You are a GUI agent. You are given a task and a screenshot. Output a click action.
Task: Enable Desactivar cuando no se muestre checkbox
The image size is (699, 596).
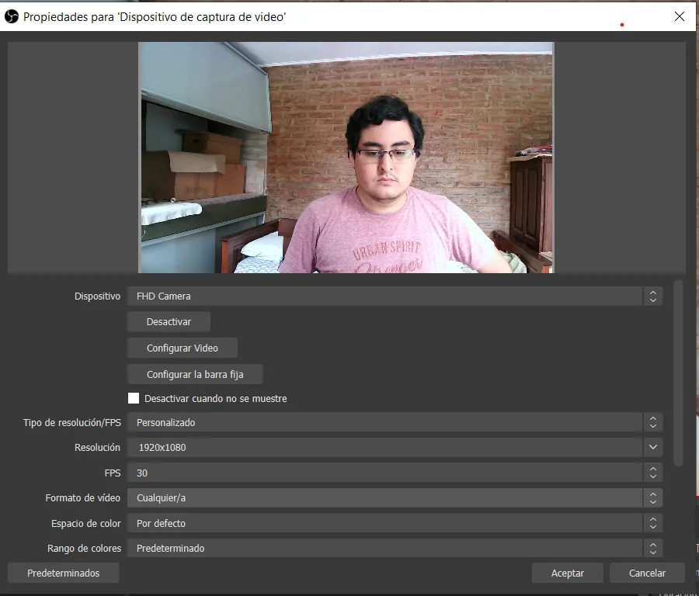[x=134, y=398]
